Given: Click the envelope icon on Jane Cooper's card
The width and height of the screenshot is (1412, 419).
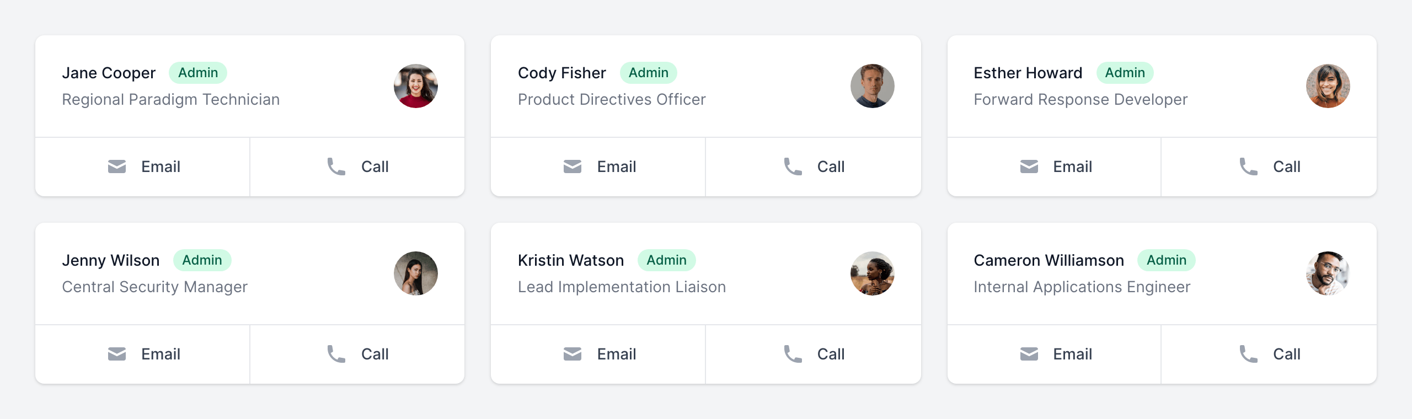Looking at the screenshot, I should [x=117, y=166].
